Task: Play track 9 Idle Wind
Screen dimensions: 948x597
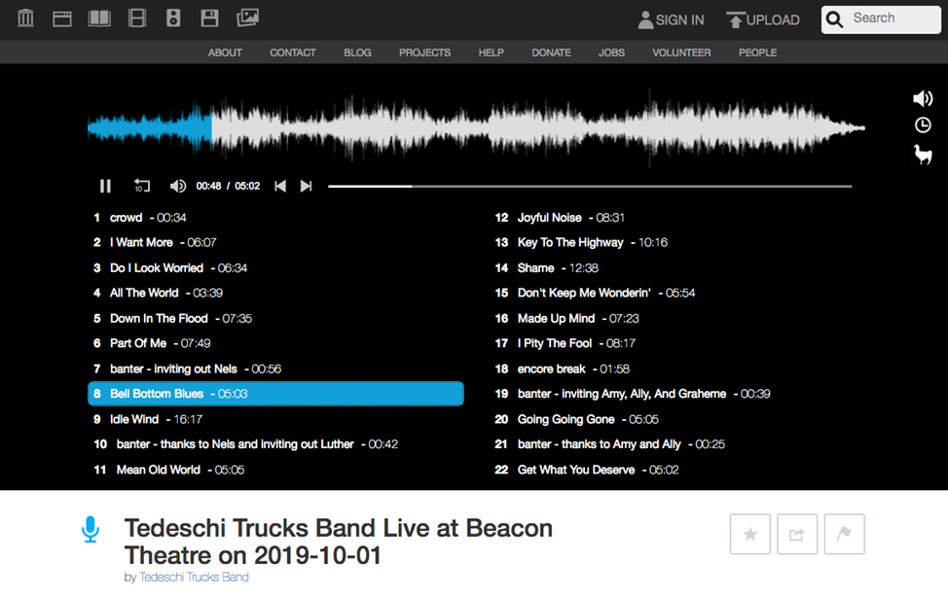Action: pos(148,419)
